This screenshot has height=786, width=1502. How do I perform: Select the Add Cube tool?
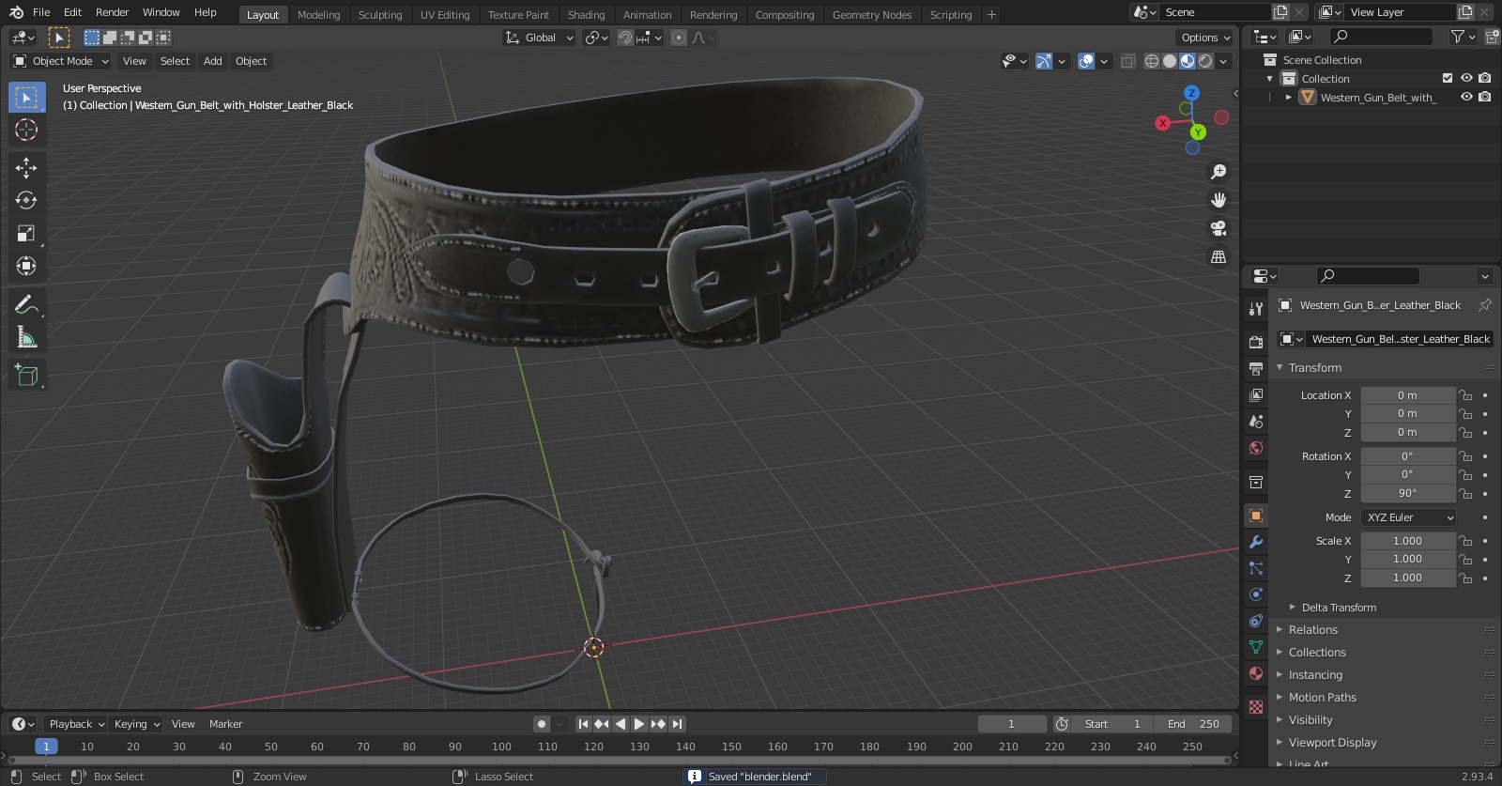[26, 376]
